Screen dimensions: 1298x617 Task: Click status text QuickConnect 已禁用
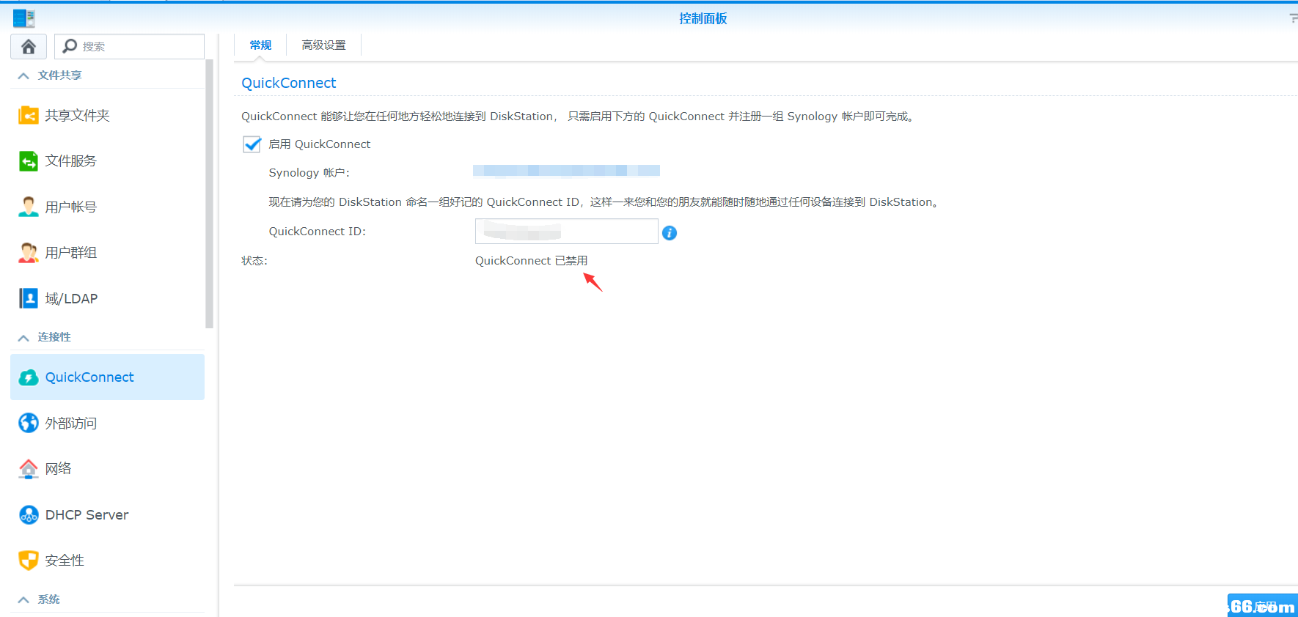coord(531,261)
